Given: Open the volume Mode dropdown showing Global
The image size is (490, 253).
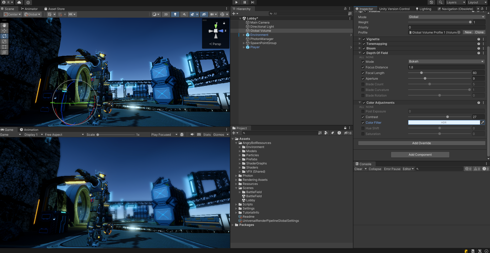Looking at the screenshot, I should click(447, 17).
